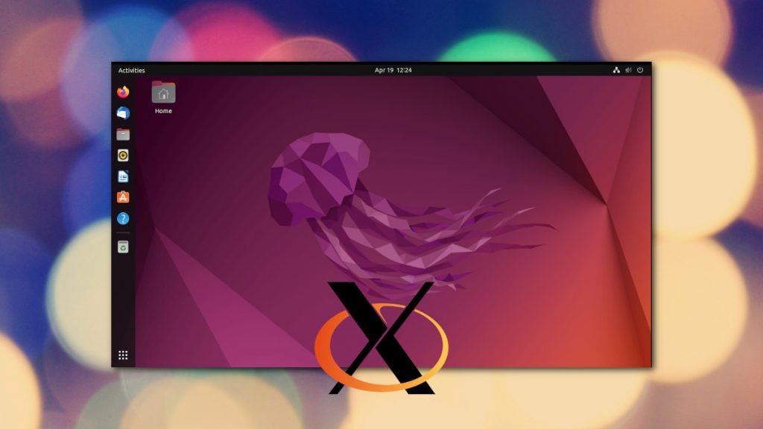The height and width of the screenshot is (429, 763).
Task: Launch Thunderbird mail from the dock
Action: [x=123, y=113]
